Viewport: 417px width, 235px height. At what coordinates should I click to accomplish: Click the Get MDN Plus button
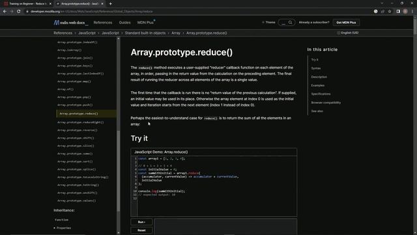tap(346, 22)
